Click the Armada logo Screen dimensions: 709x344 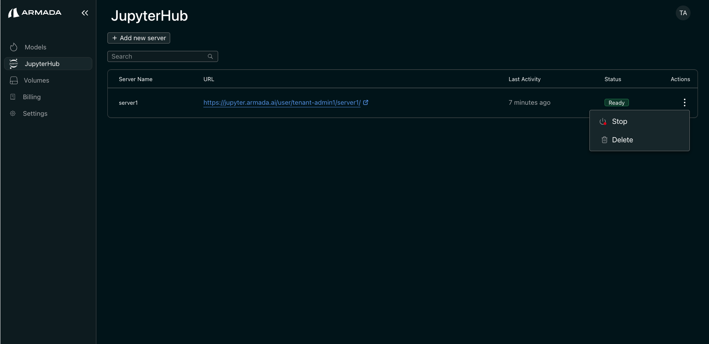[35, 13]
